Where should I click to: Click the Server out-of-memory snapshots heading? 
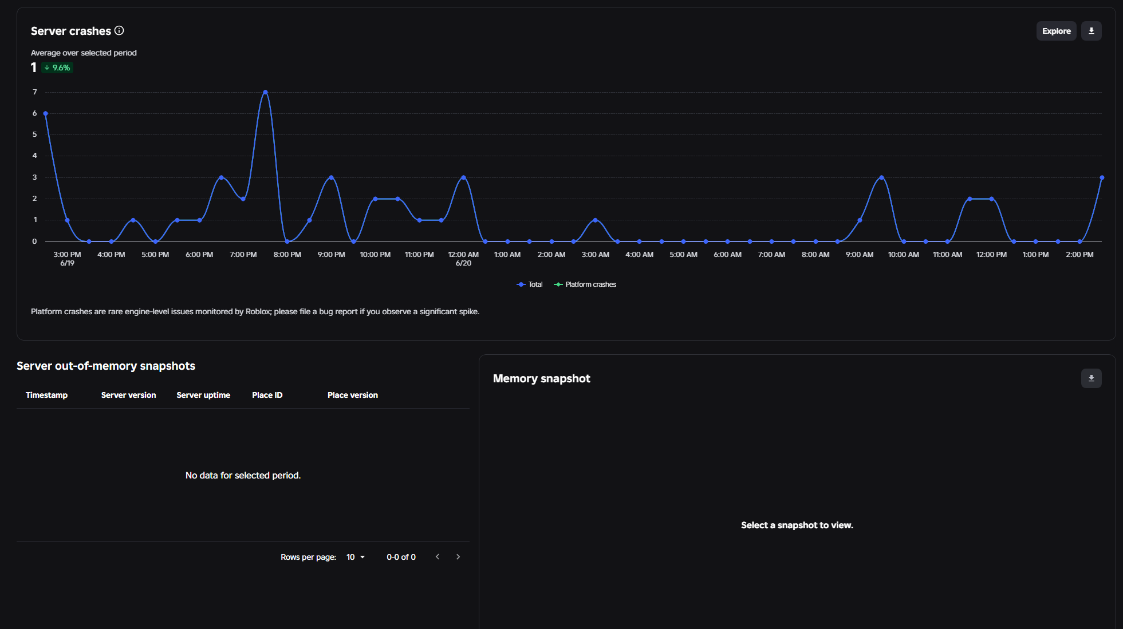coord(106,366)
